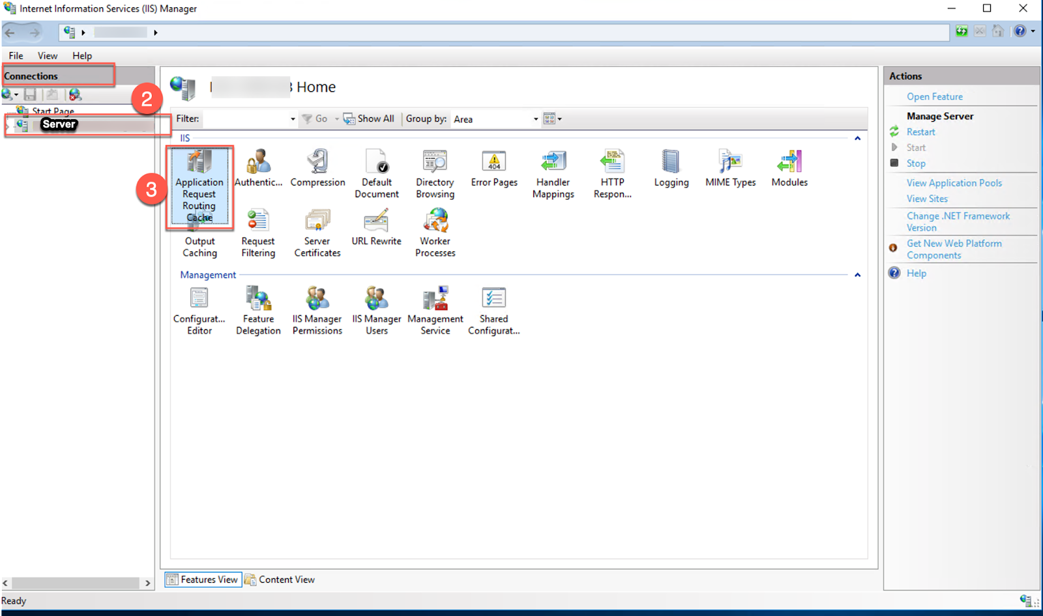Restart the server from Actions
Viewport: 1043px width, 616px height.
(921, 132)
